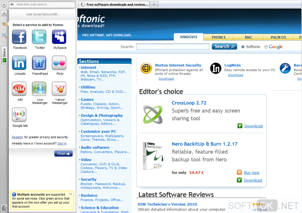This screenshot has width=302, height=213.
Task: Click Download link under Norton Internet Security
Action: 166,79
